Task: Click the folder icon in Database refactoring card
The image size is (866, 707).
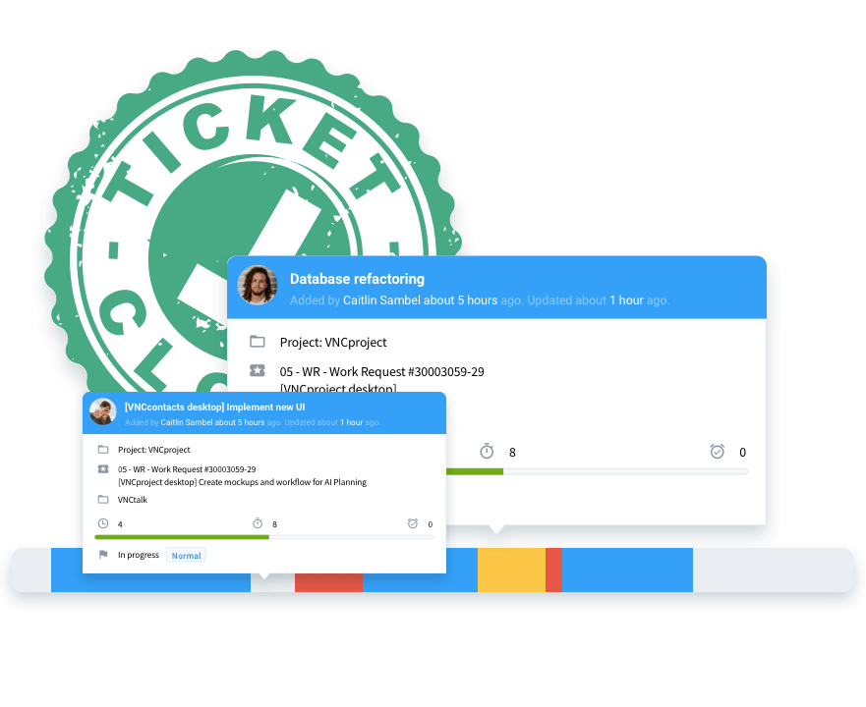Action: pos(258,342)
